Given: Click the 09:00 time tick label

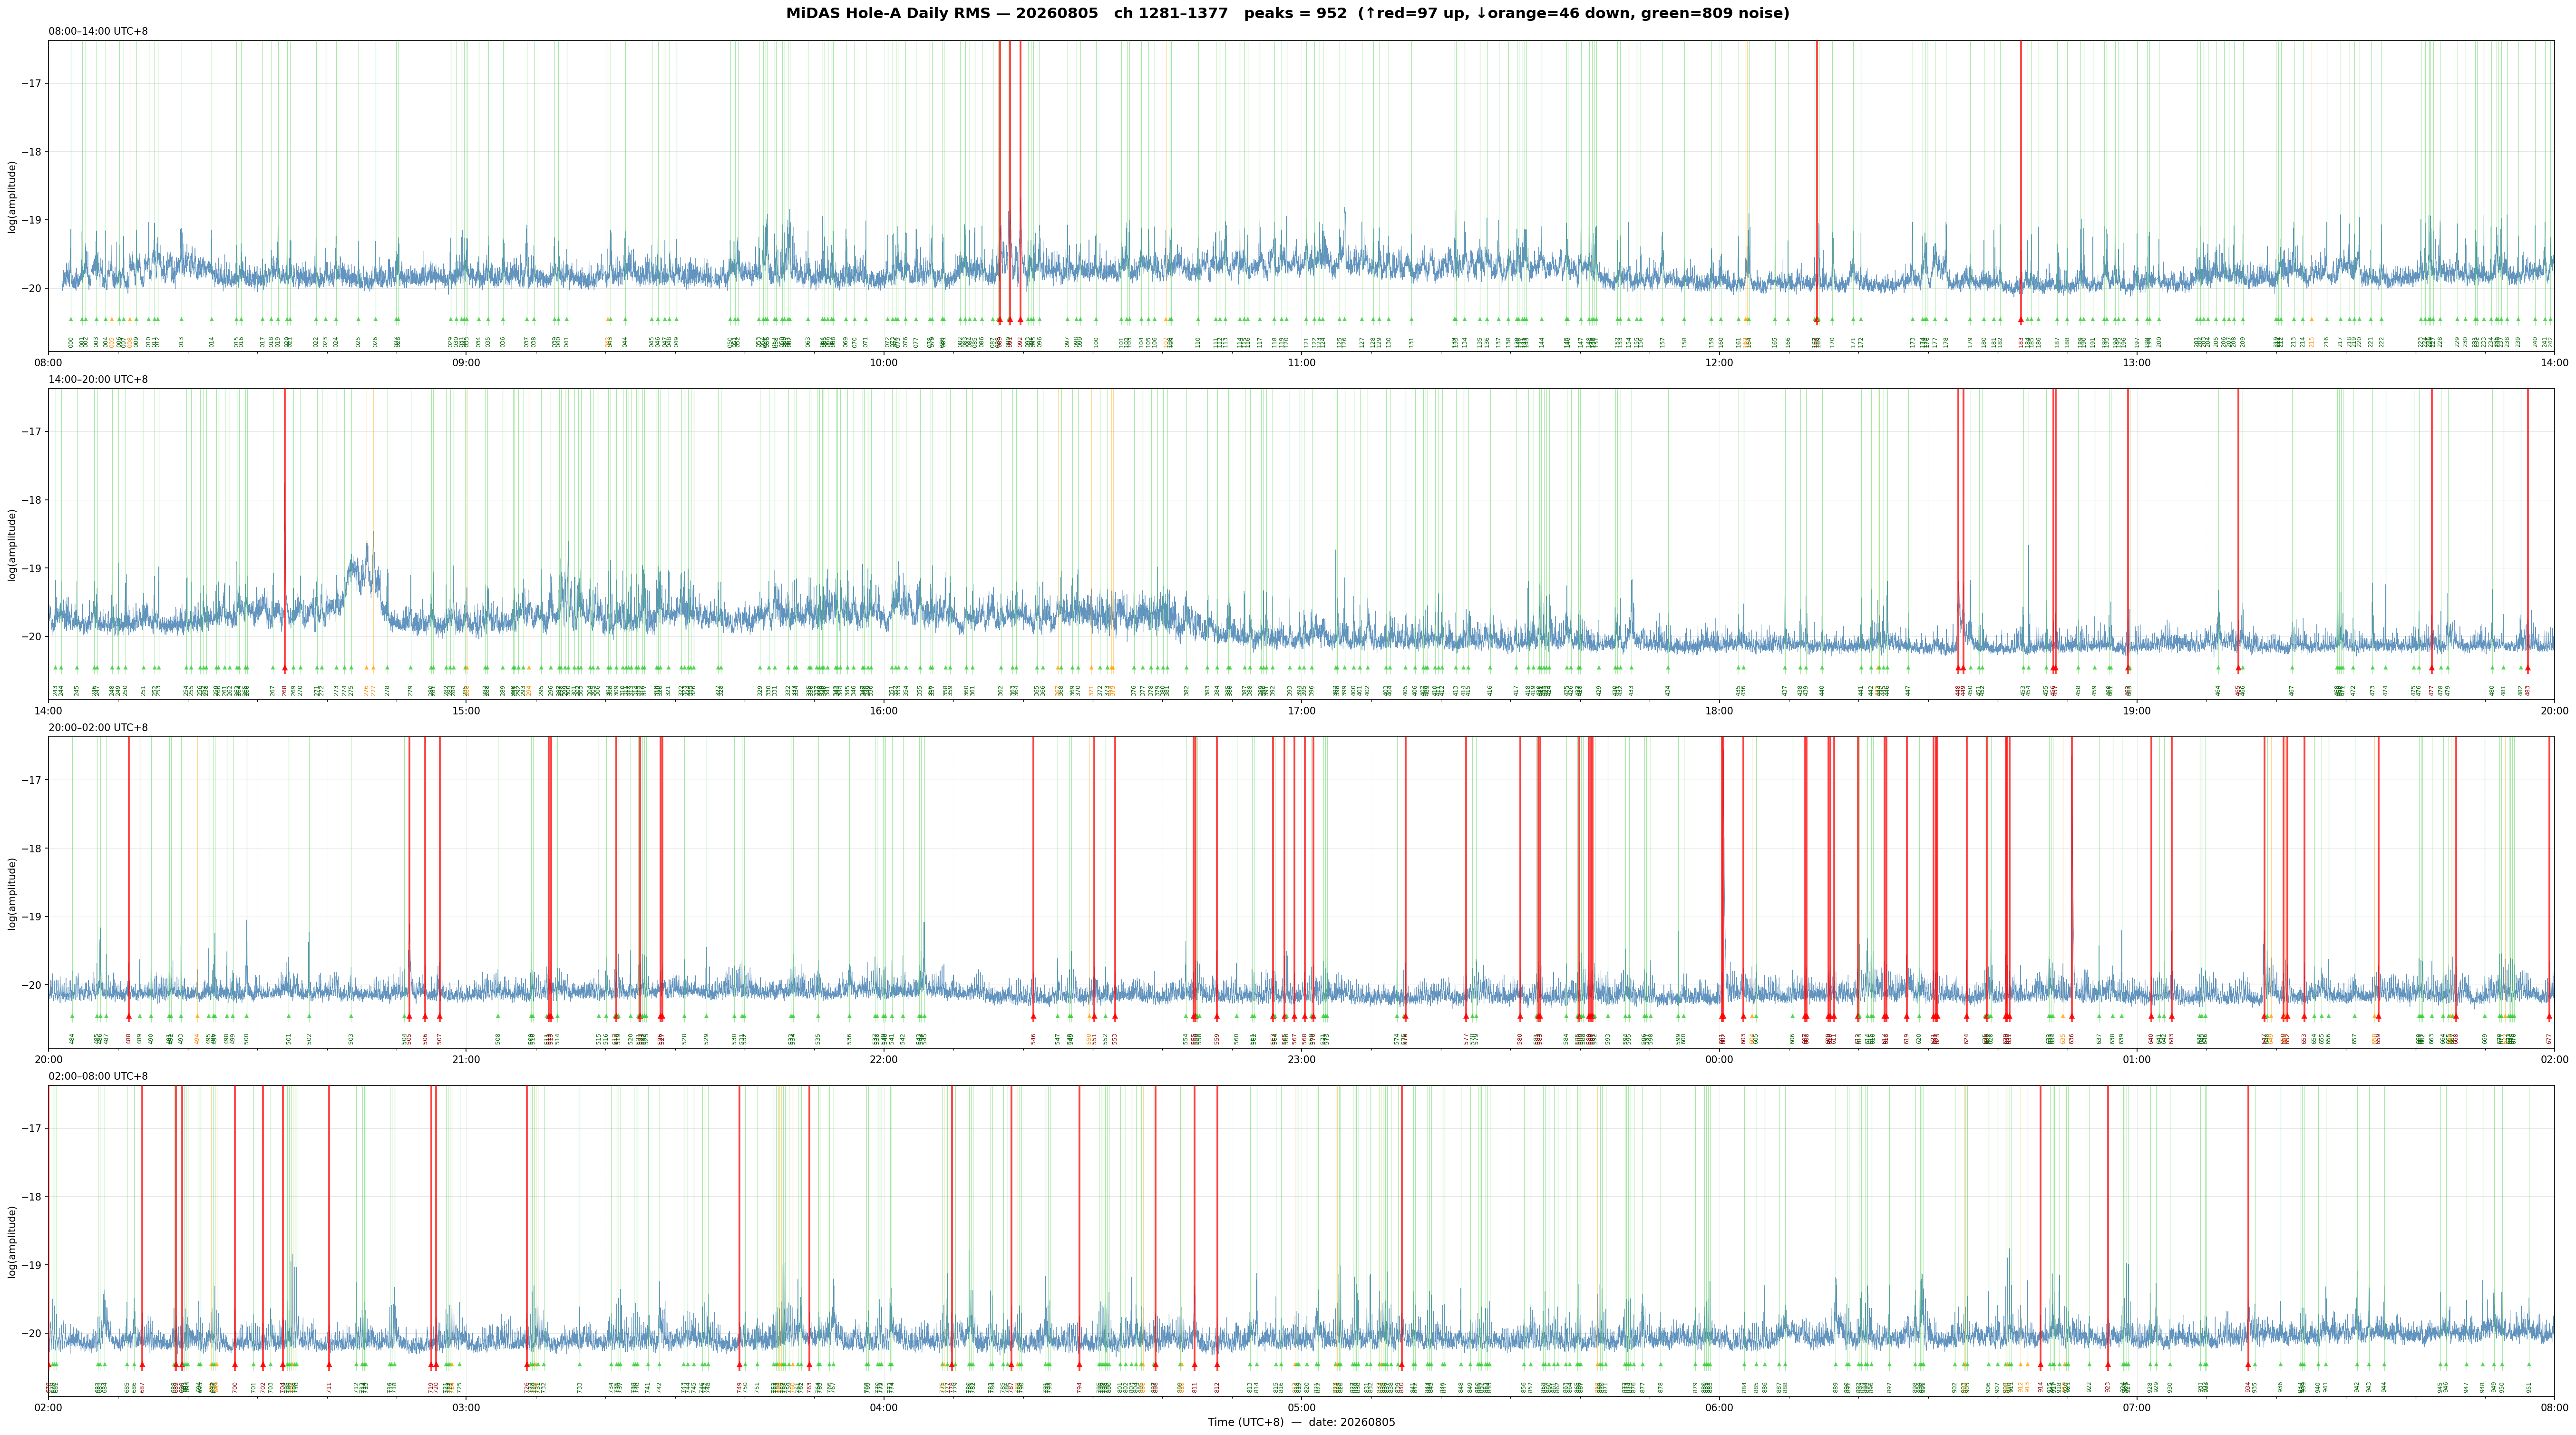Looking at the screenshot, I should click(x=466, y=362).
